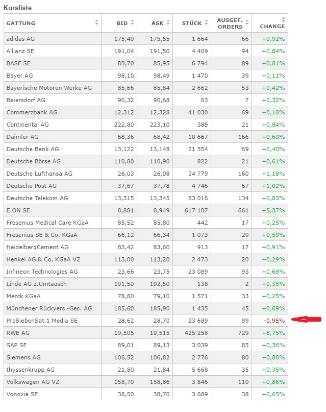This screenshot has height=412, width=326.
Task: Open the E.ON SE listing
Action: click(x=18, y=210)
